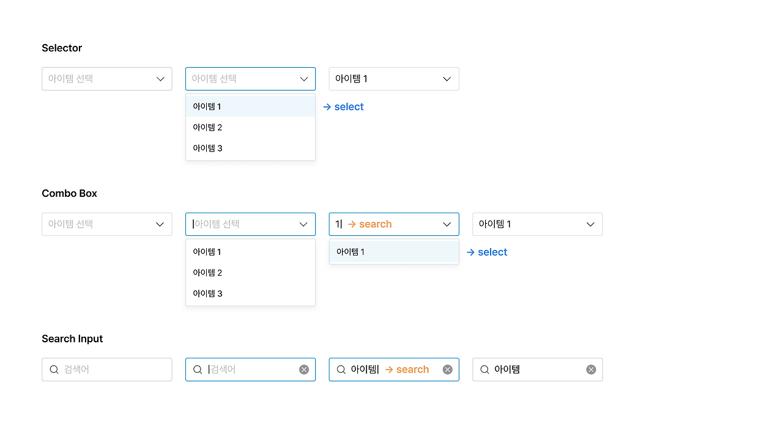Viewport: 783px width, 423px height.
Task: Open the first 아이템 선택 selector dropdown
Action: pos(107,78)
